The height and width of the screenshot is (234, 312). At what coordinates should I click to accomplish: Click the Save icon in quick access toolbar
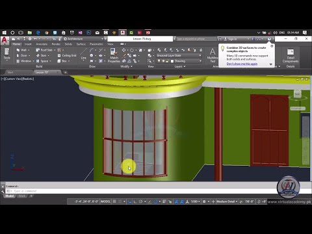(24, 39)
